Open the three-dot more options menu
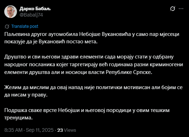 click(181, 9)
